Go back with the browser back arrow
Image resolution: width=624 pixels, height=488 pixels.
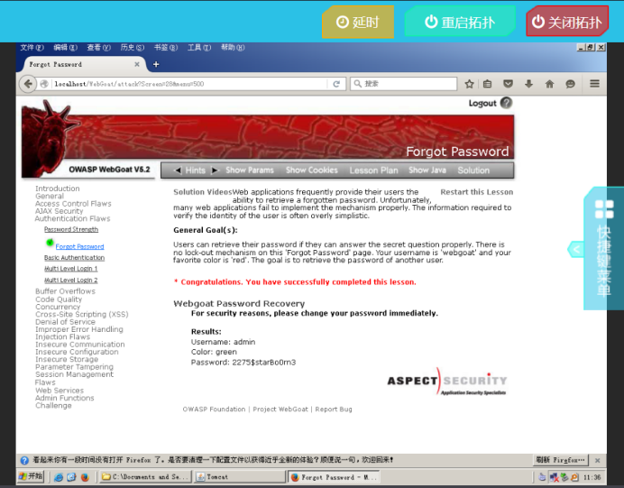(28, 84)
